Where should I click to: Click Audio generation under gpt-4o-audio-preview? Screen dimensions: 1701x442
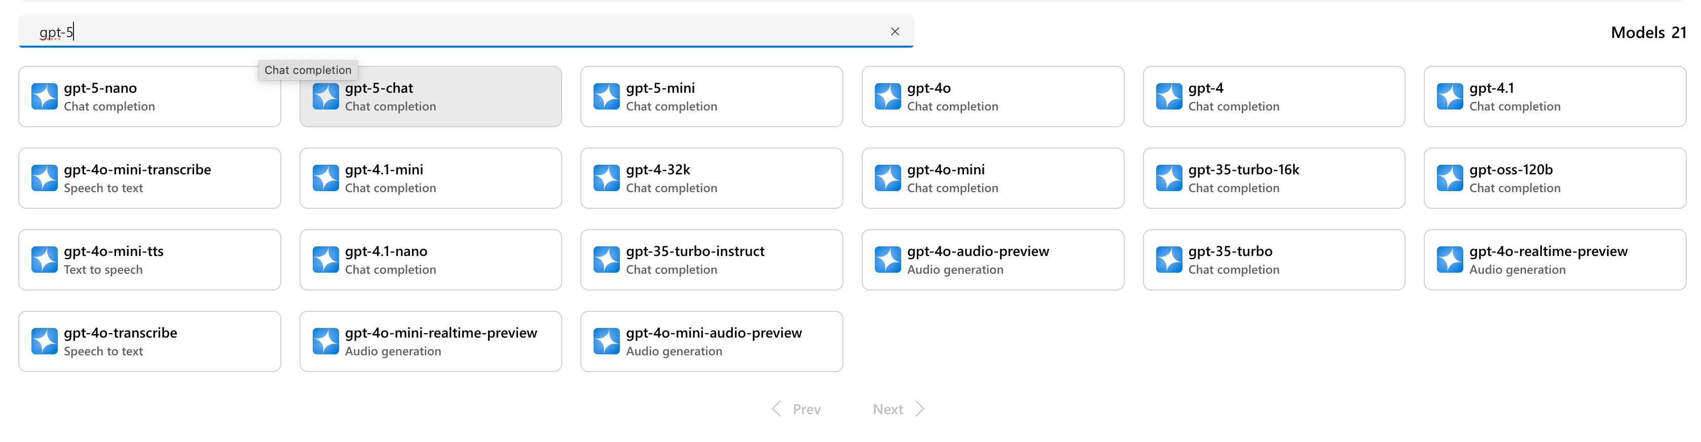pyautogui.click(x=955, y=270)
